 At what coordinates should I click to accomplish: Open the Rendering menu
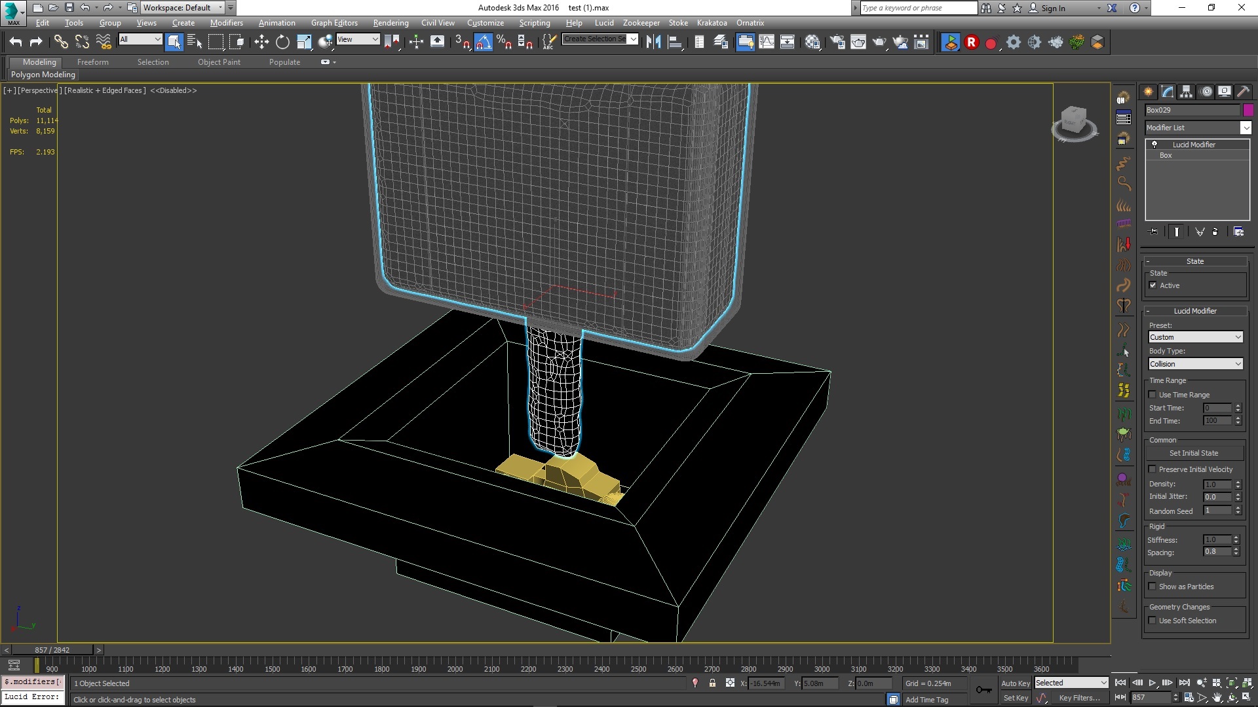391,23
